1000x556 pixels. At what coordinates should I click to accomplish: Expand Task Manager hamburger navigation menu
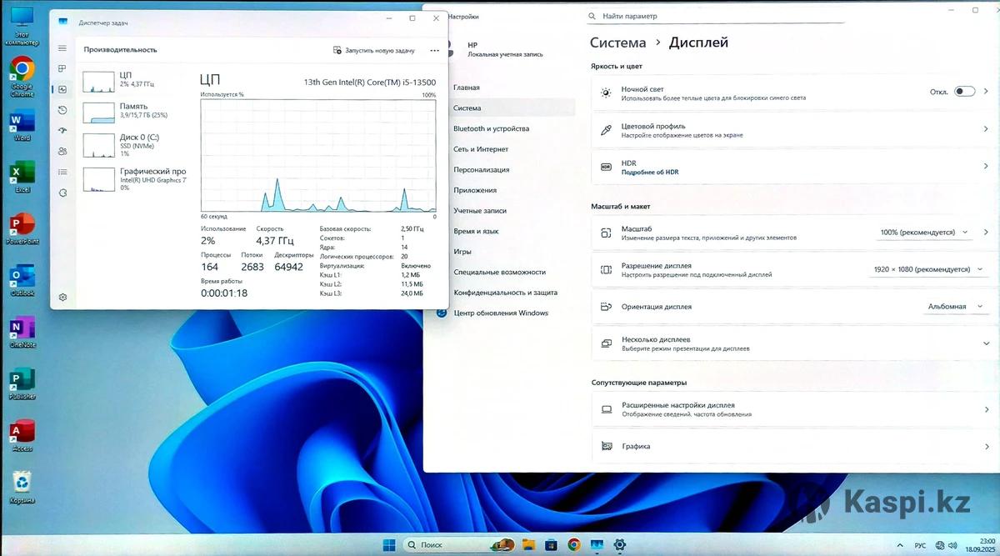(62, 48)
